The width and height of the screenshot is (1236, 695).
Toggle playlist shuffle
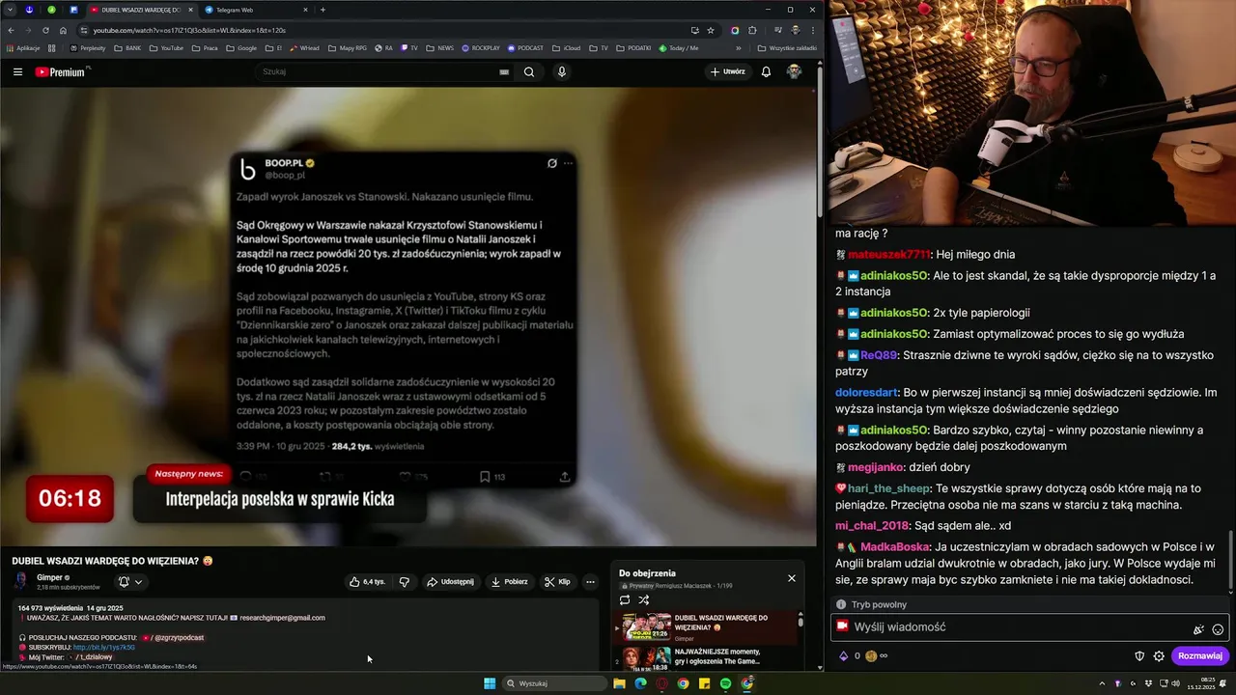(x=644, y=599)
